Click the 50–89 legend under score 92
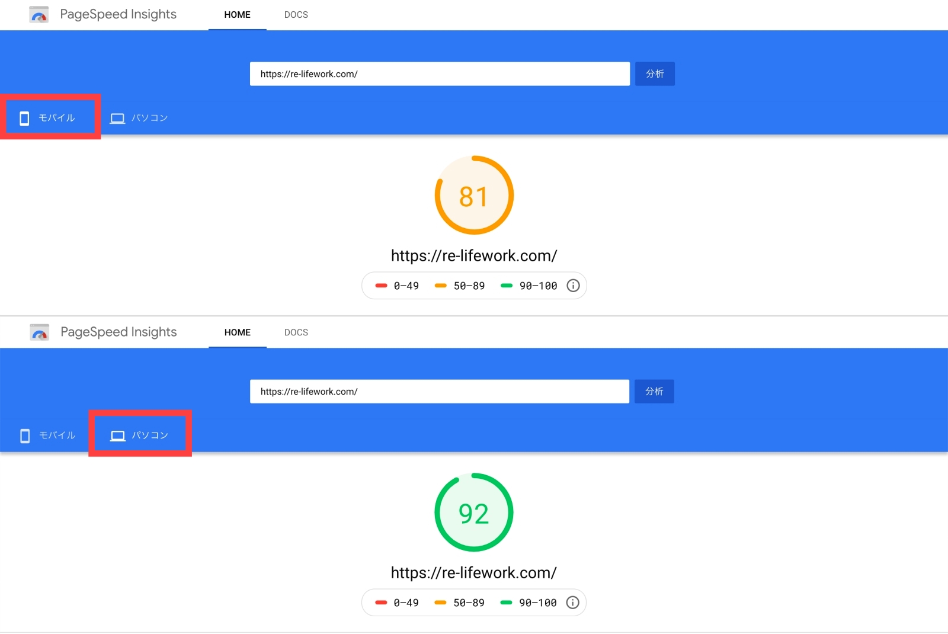948x634 pixels. point(459,603)
